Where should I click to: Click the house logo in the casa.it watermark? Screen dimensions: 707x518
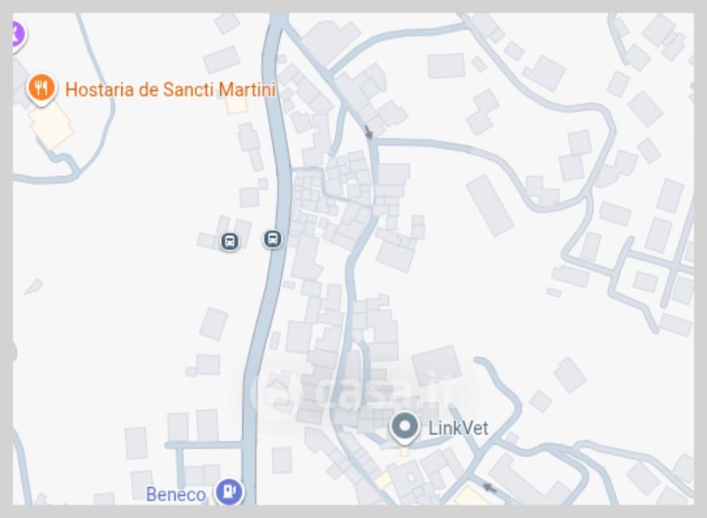[277, 392]
